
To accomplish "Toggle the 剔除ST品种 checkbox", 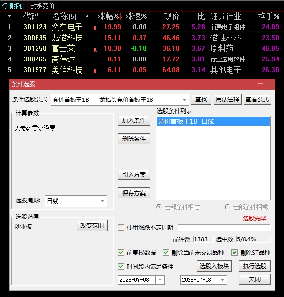I will 234,252.
